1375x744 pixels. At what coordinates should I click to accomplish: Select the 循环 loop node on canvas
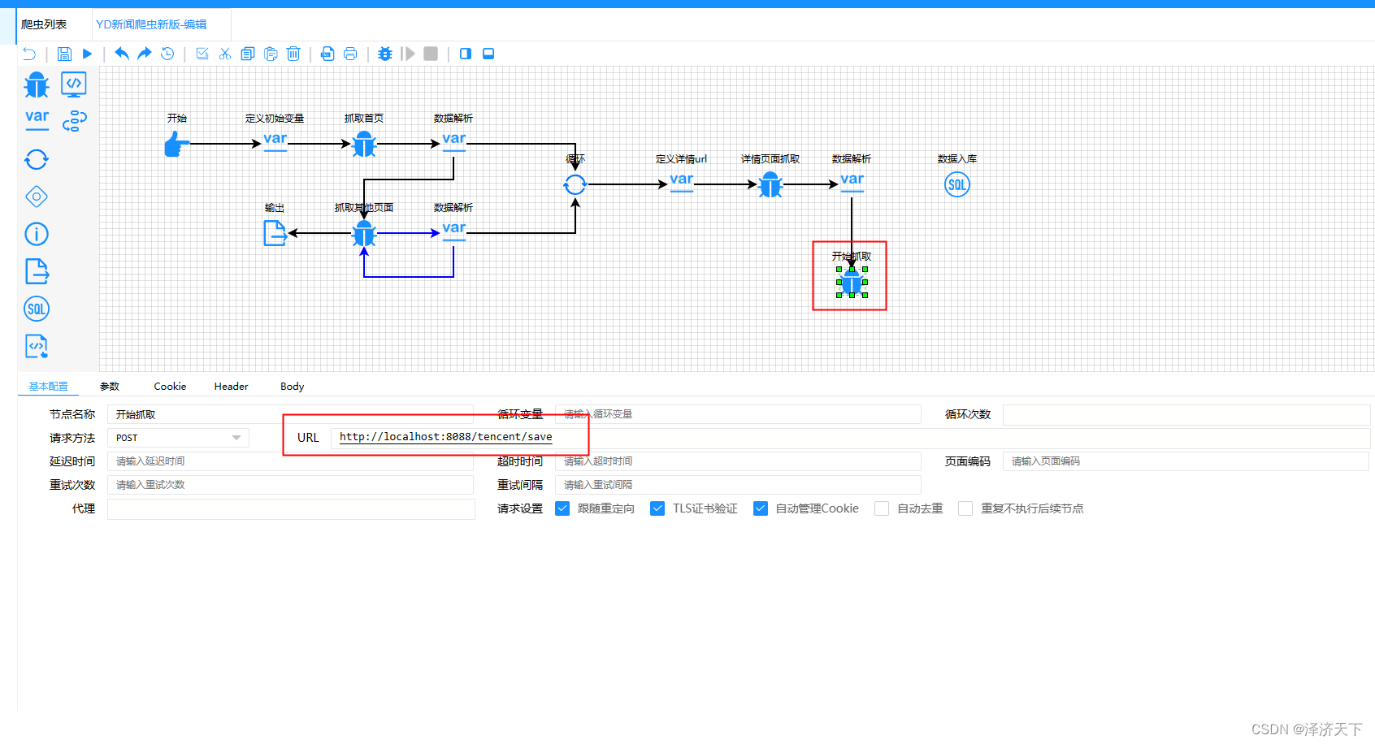[575, 184]
